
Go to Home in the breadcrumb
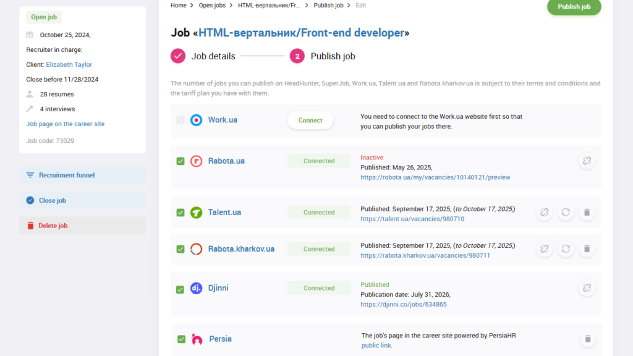point(179,5)
